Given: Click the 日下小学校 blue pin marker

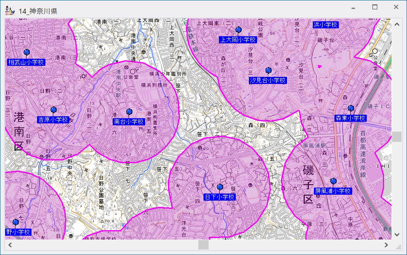Looking at the screenshot, I should [220, 187].
